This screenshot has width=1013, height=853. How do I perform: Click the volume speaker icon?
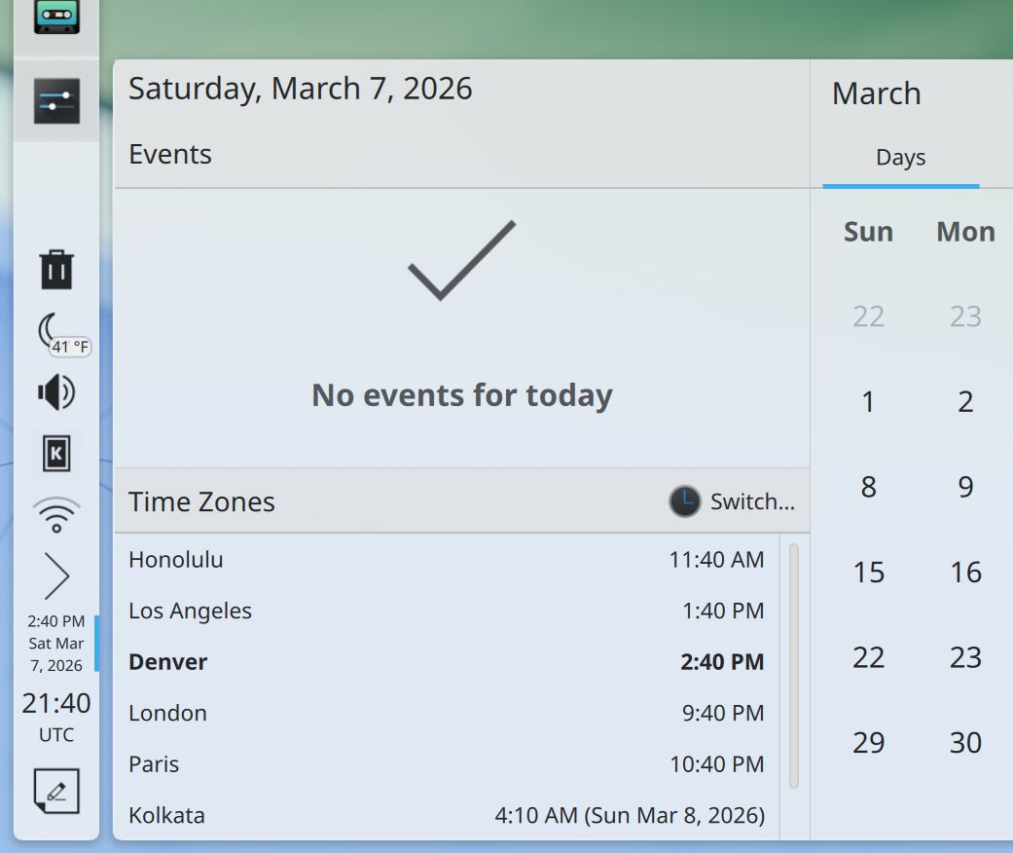click(56, 393)
